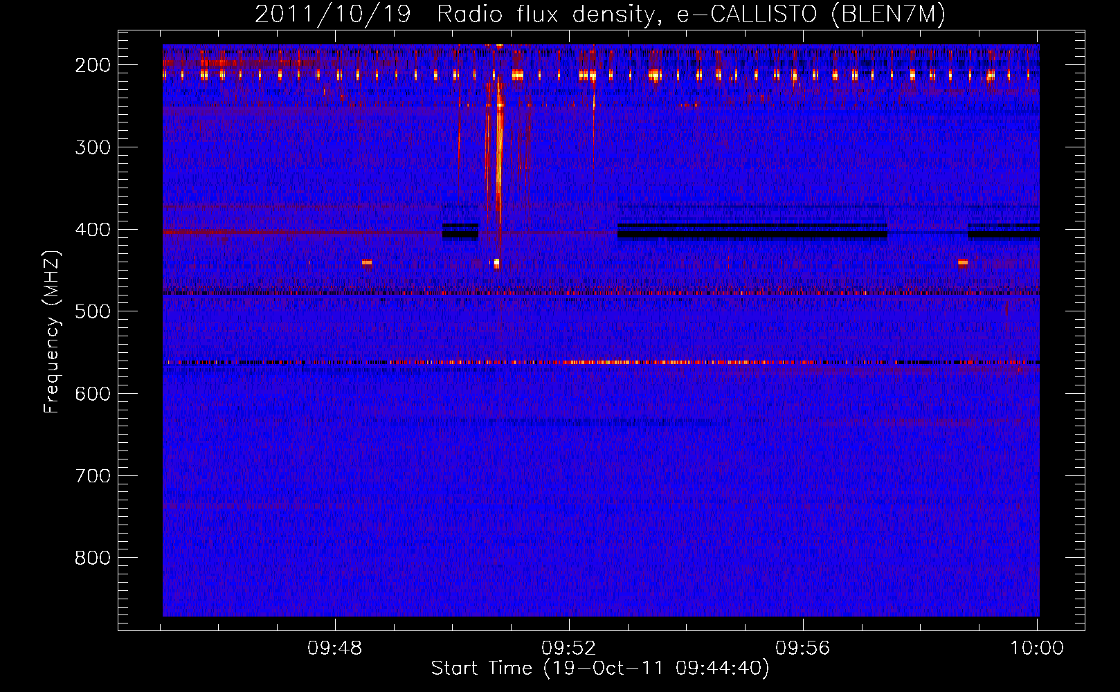Click the 09:52 time tick label
This screenshot has width=1120, height=692.
[x=569, y=648]
